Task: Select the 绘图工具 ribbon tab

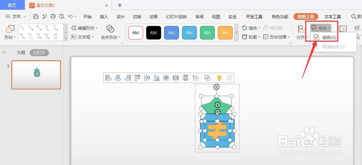Action: [306, 17]
